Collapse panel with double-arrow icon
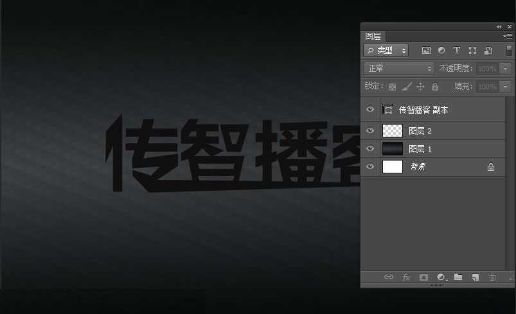This screenshot has height=314, width=516. coord(499,26)
